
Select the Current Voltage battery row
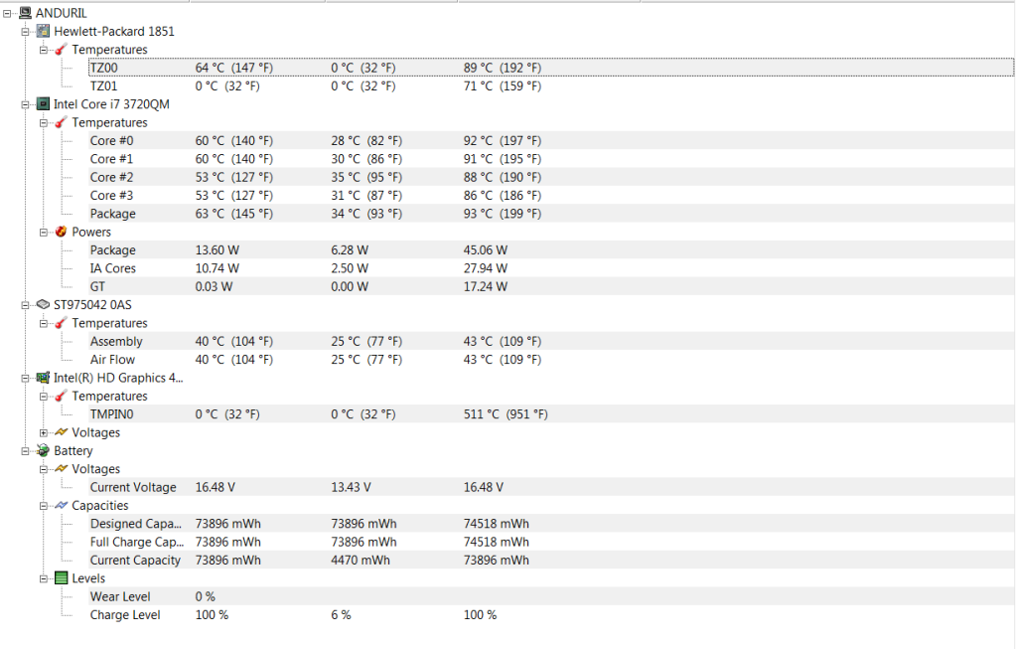point(133,487)
